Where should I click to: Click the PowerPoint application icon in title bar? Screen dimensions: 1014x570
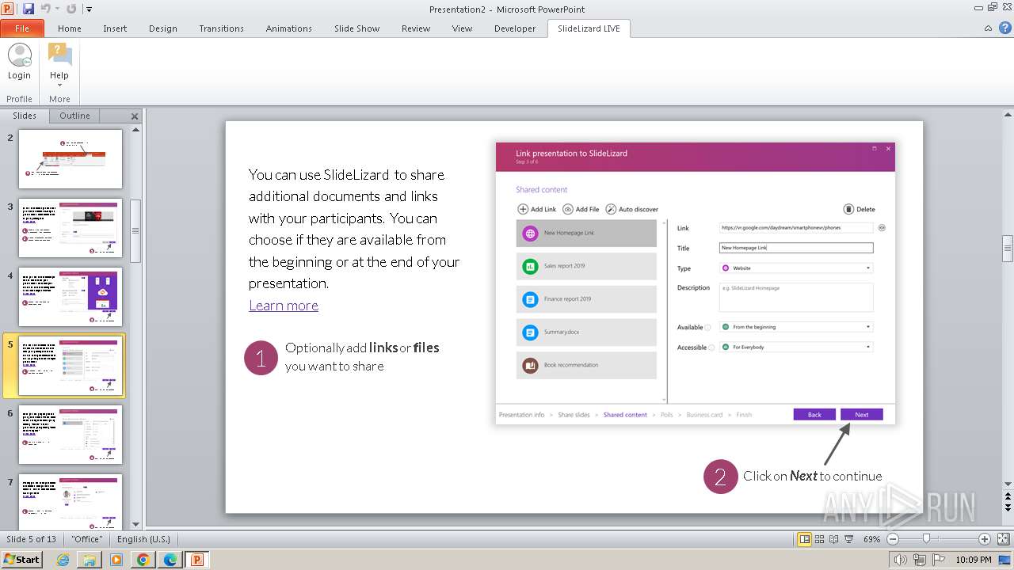coord(9,9)
